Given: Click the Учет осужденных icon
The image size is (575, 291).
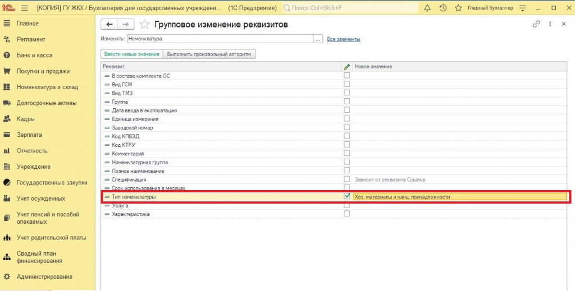Looking at the screenshot, I should point(7,198).
